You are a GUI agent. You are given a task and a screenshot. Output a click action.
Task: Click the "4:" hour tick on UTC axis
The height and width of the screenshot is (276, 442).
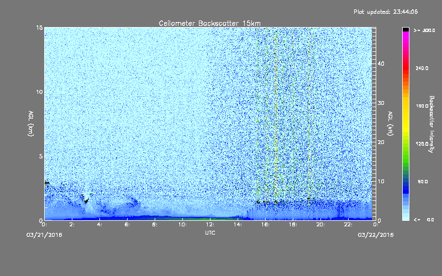click(x=100, y=225)
